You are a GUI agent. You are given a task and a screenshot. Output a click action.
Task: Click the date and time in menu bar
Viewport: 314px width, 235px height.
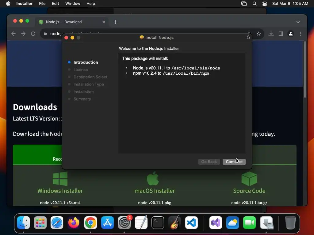coord(290,4)
